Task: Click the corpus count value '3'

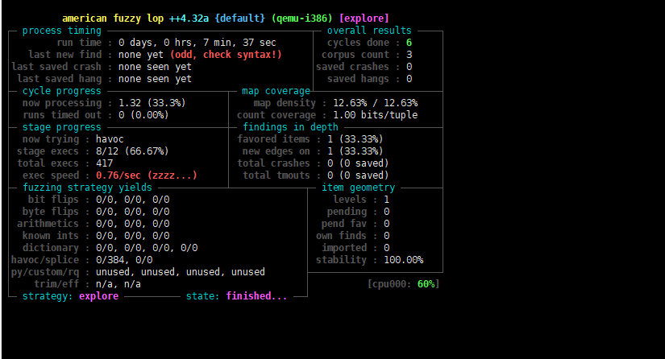Action: pos(409,55)
